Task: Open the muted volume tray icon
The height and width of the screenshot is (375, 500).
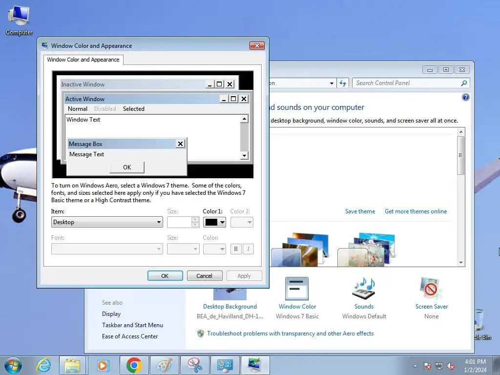Action: pos(451,366)
